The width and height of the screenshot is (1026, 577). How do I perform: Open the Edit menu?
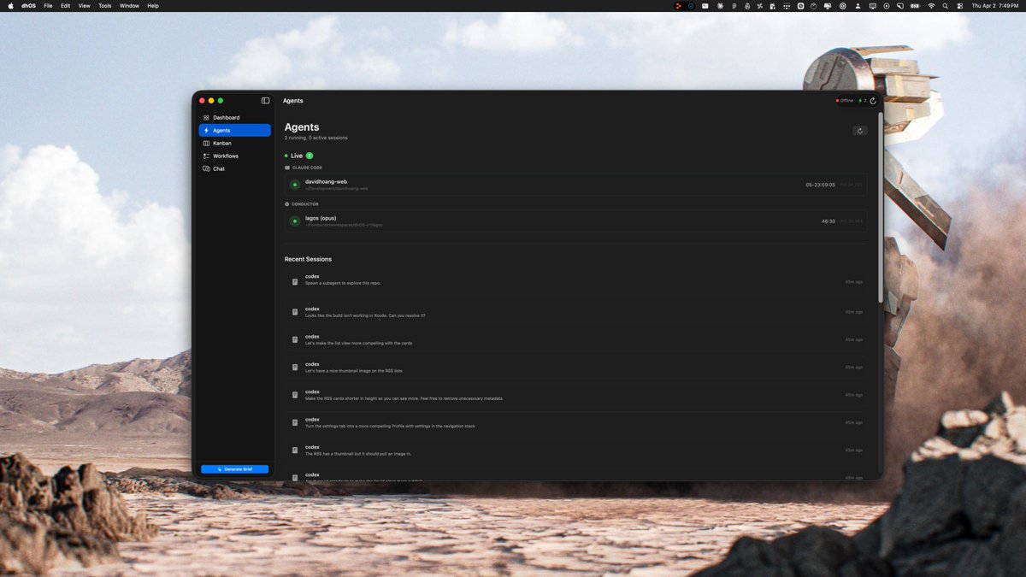pyautogui.click(x=65, y=5)
